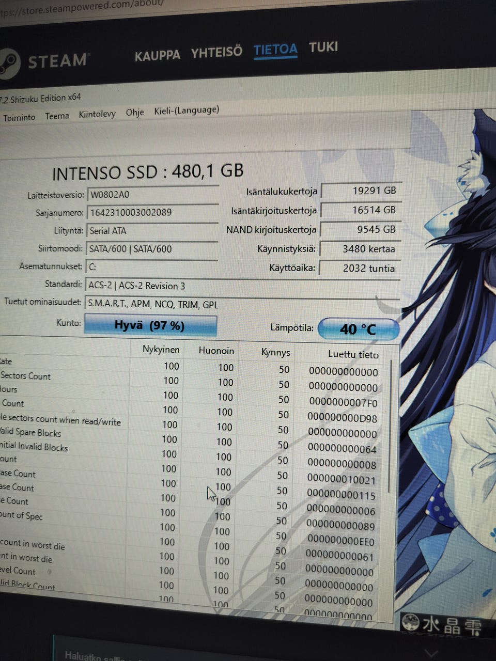The width and height of the screenshot is (496, 661).
Task: Open the YHTEISÖ tab on Steam page
Action: 216,52
